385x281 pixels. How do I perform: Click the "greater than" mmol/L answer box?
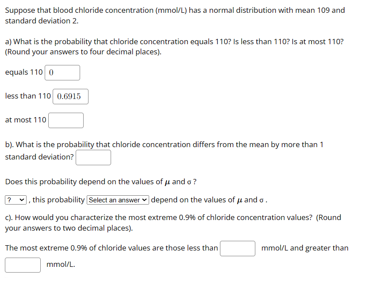coord(23,265)
